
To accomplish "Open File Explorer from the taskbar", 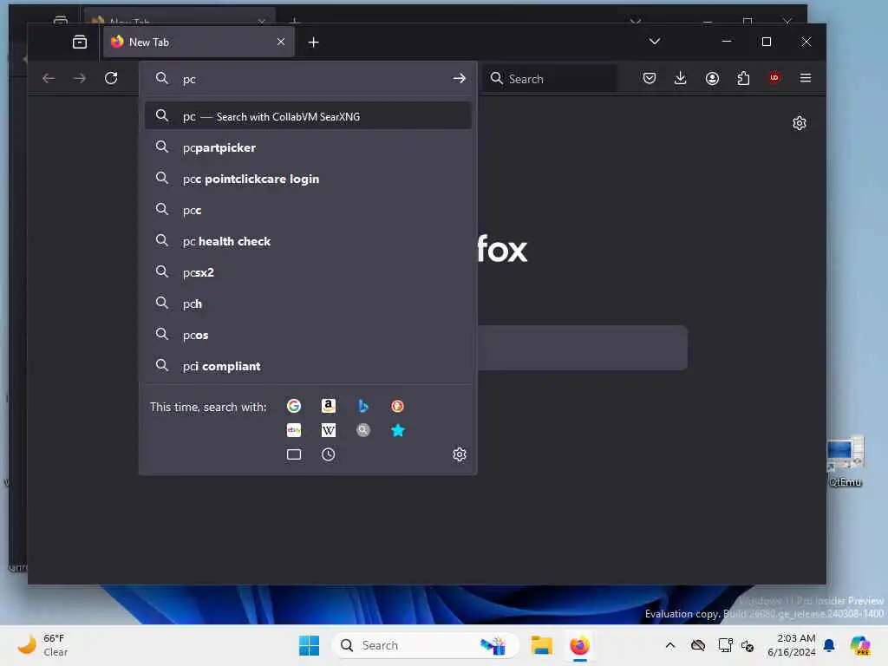I will 541,645.
